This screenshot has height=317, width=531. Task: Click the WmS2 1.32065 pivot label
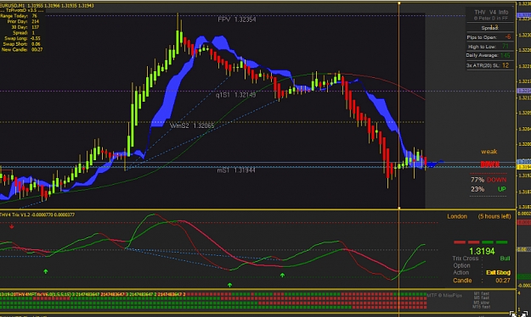click(192, 125)
